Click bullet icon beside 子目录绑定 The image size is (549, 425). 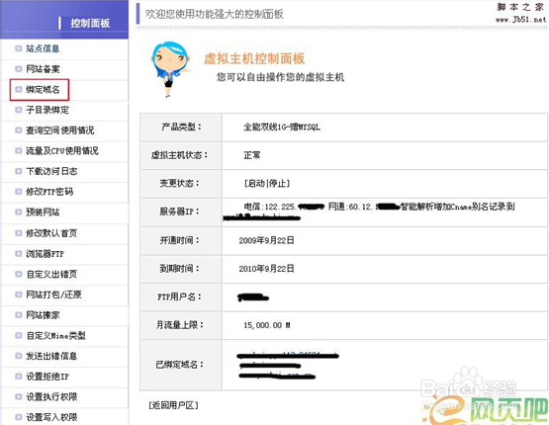(18, 110)
